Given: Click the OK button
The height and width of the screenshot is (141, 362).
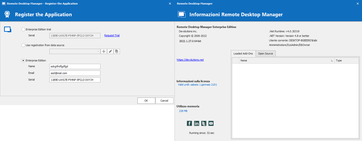Looking at the screenshot, I should (146, 101).
